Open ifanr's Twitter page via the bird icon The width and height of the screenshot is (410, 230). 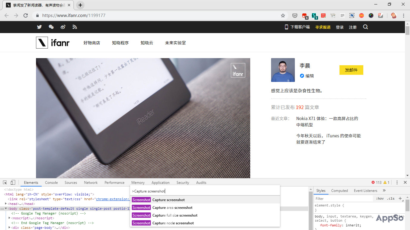point(39,27)
